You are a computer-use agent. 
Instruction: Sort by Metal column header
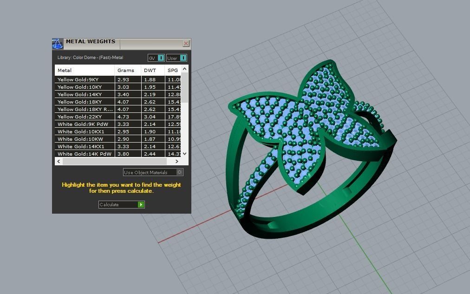tap(85, 71)
